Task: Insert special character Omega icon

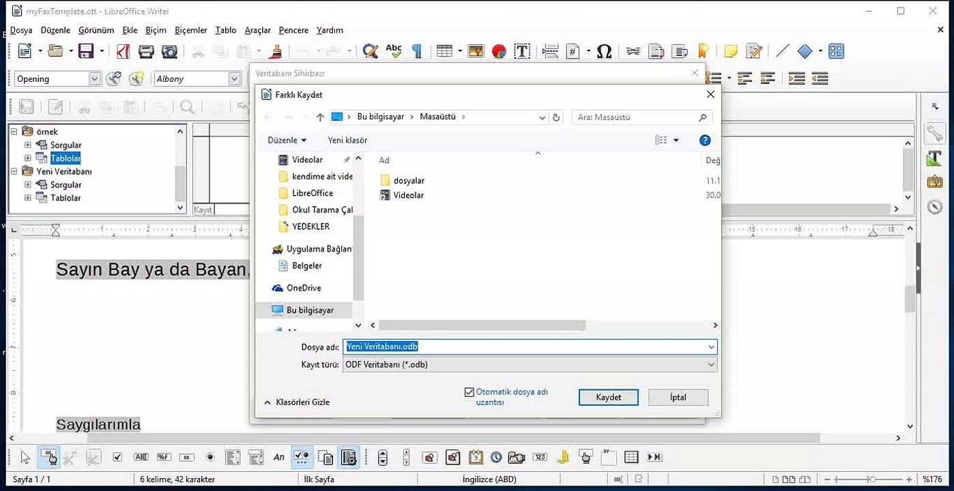Action: (x=604, y=51)
